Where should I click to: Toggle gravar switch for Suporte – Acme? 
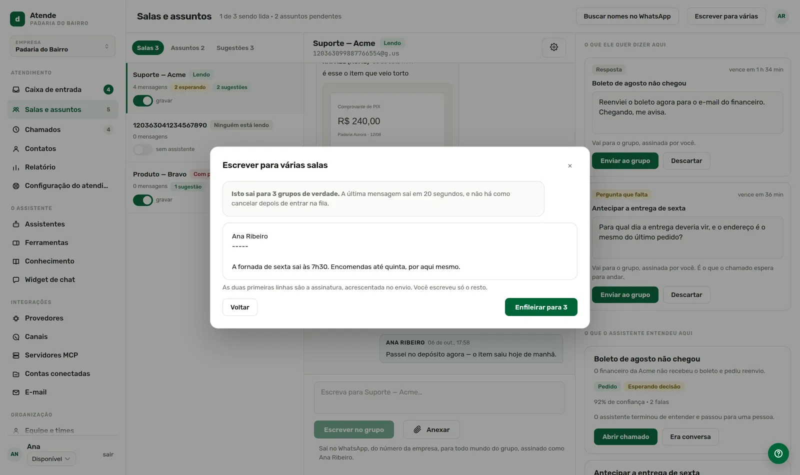[143, 100]
